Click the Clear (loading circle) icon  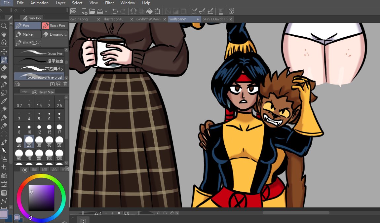click(x=133, y=11)
